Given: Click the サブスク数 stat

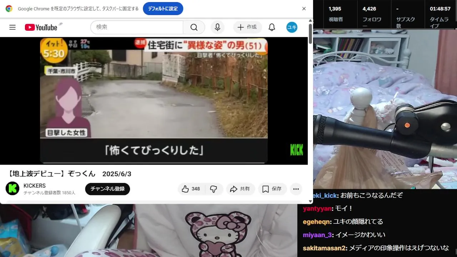Looking at the screenshot, I should [x=406, y=16].
